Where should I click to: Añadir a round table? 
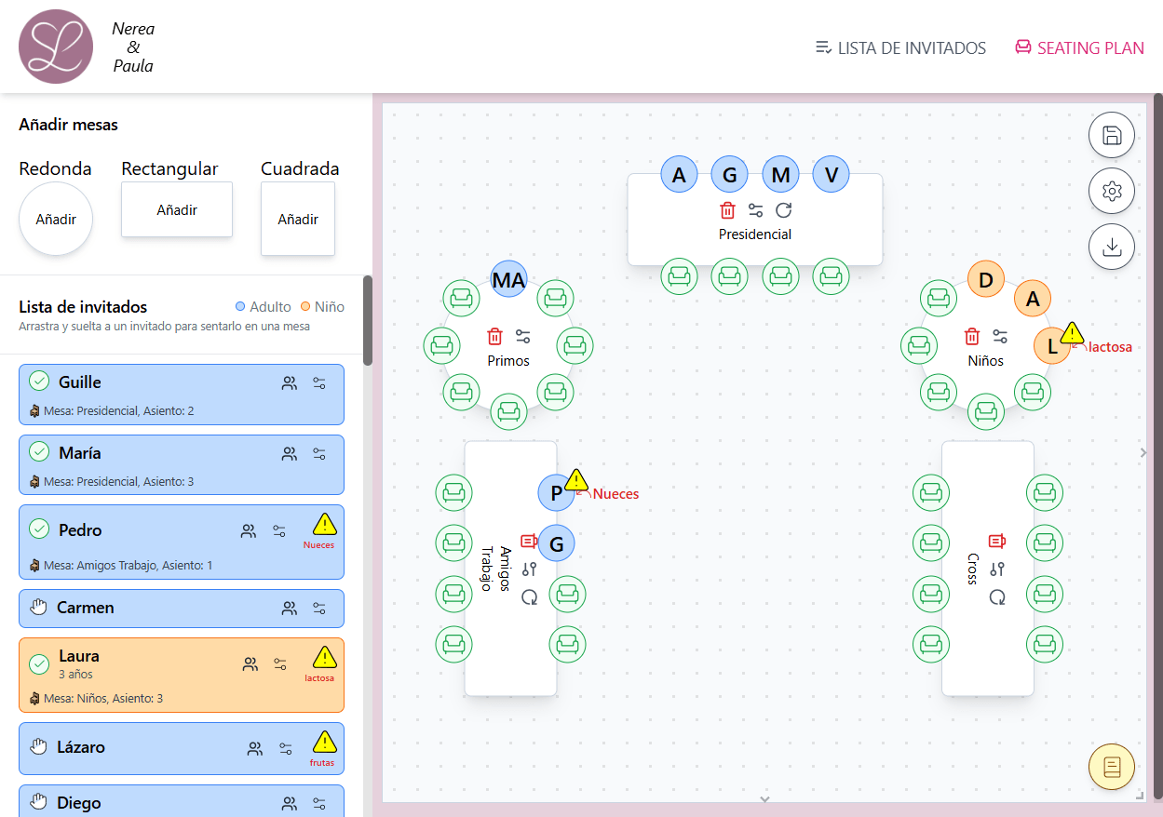55,219
